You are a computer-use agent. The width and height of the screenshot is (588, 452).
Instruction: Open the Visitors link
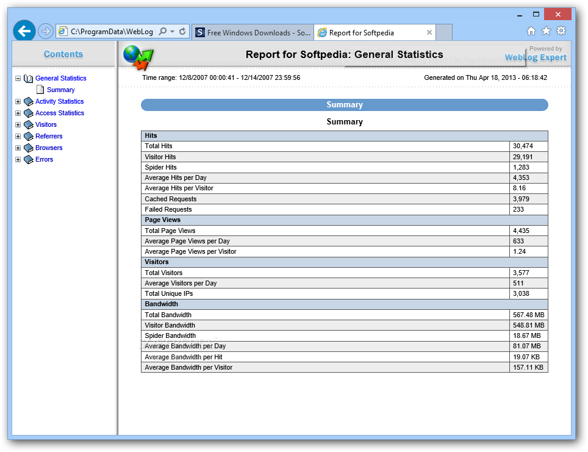[x=46, y=124]
